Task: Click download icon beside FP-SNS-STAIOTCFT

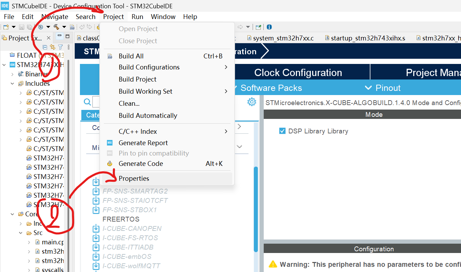Action: coord(96,200)
